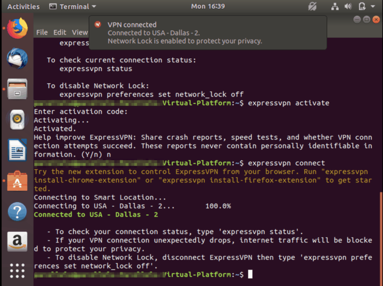Open the File menu in Terminal
Screen dimensions: 383x286
tap(42, 32)
